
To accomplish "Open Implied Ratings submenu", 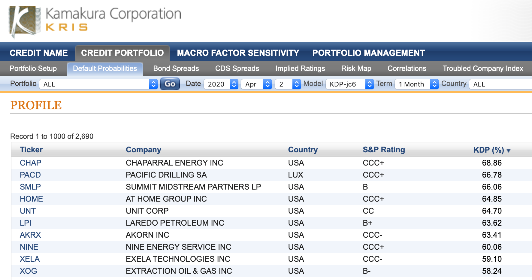I will (300, 68).
